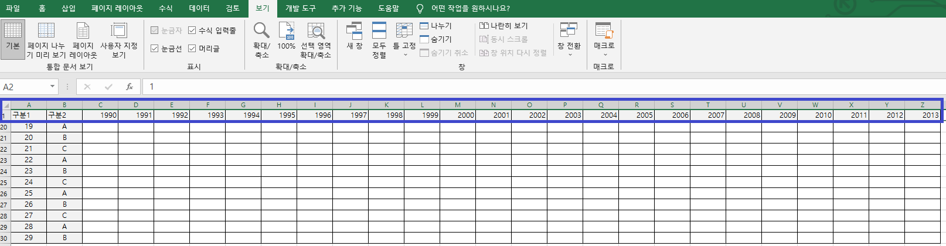This screenshot has height=246, width=946.
Task: Click the Split (나누기) button
Action: click(x=436, y=26)
